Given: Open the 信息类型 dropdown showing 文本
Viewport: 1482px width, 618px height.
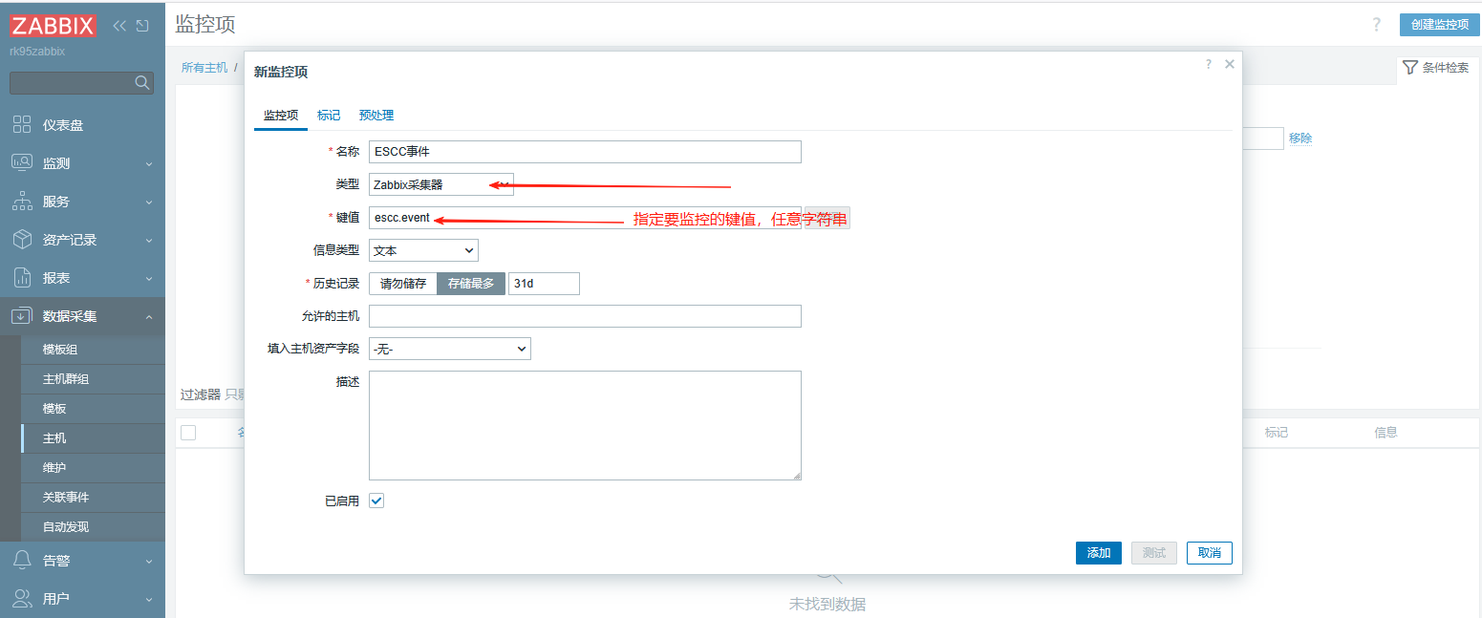Looking at the screenshot, I should [423, 250].
